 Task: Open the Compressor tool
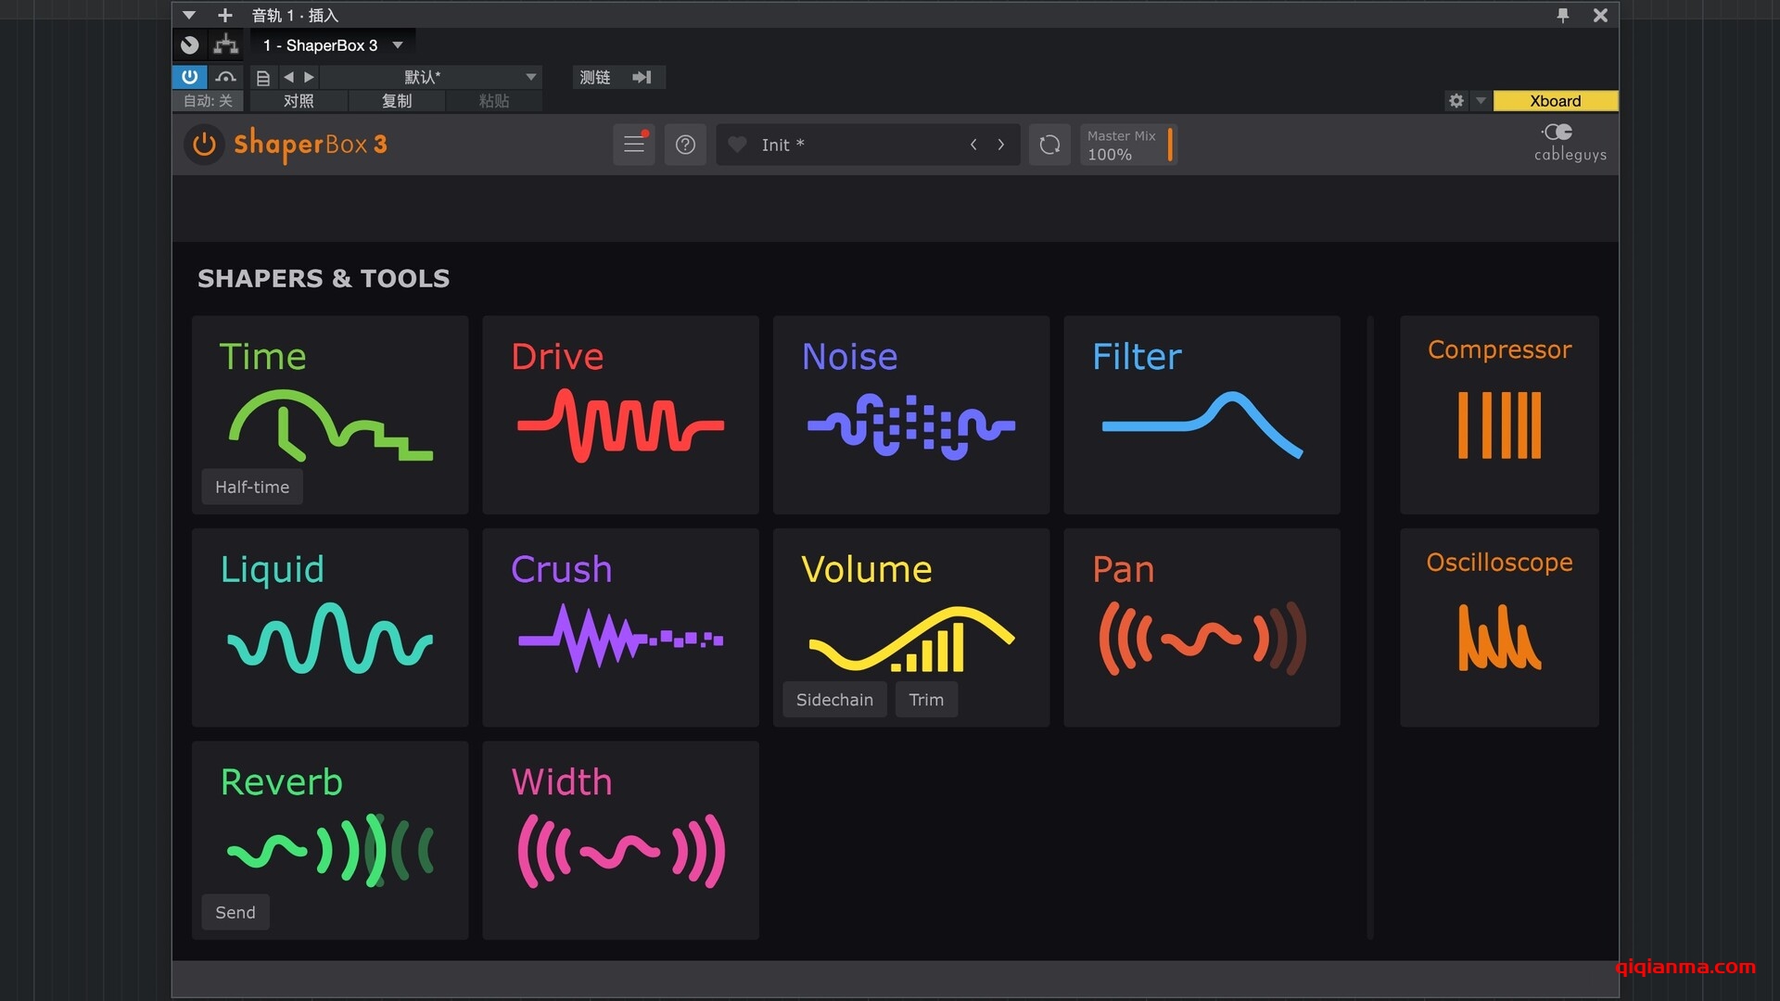pos(1499,414)
